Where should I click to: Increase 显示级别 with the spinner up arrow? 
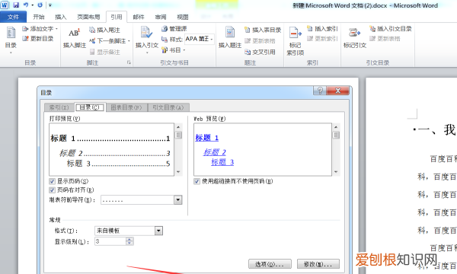click(x=129, y=239)
